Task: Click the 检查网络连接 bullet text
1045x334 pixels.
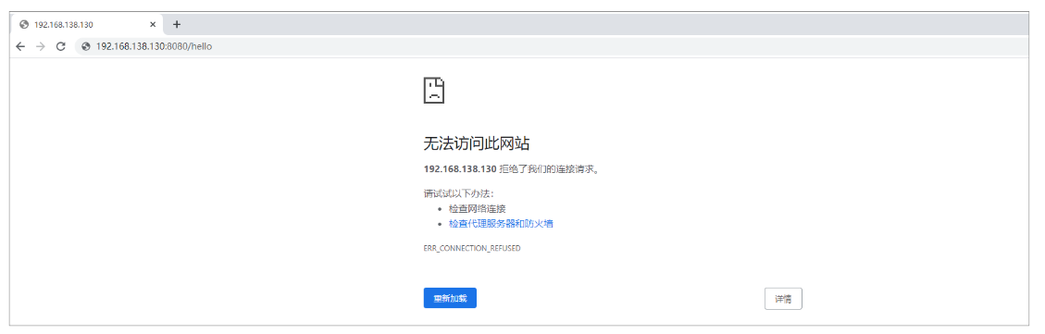Action: [478, 209]
